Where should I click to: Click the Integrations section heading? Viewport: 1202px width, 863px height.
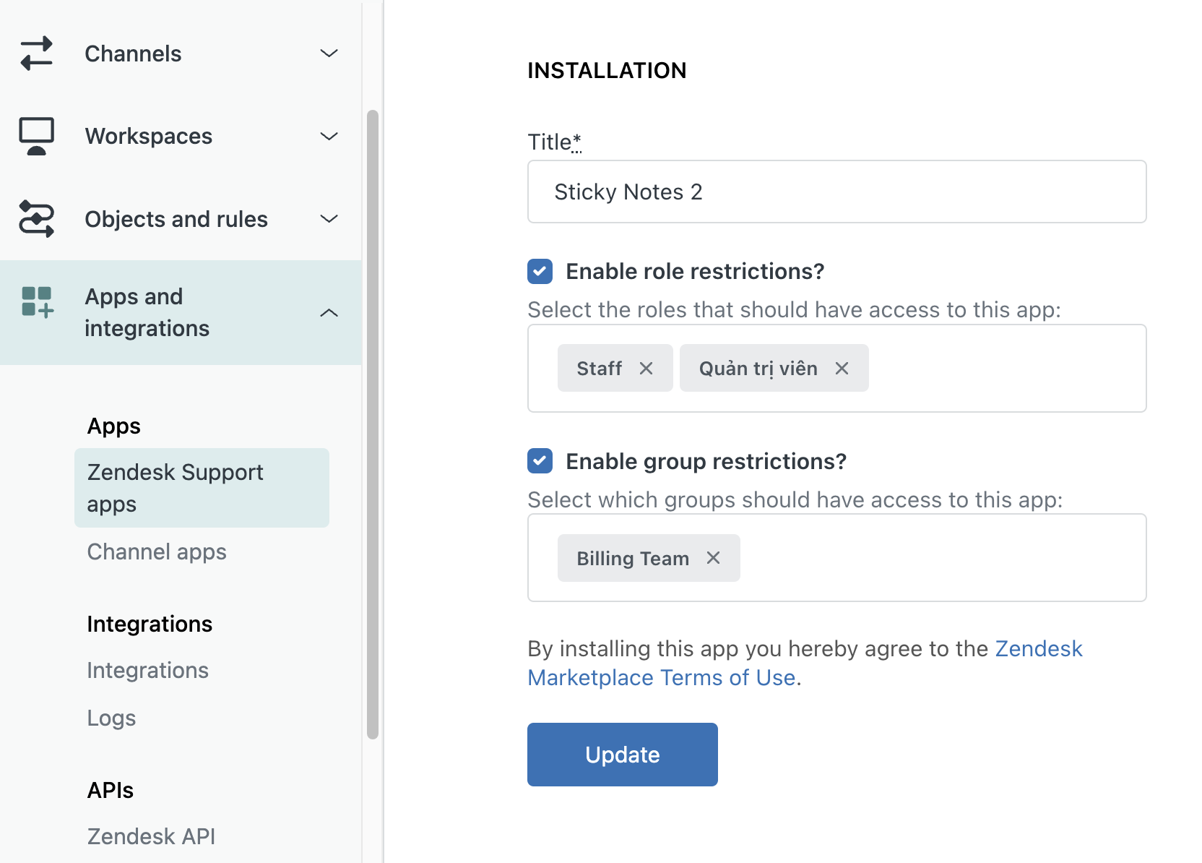pyautogui.click(x=150, y=624)
